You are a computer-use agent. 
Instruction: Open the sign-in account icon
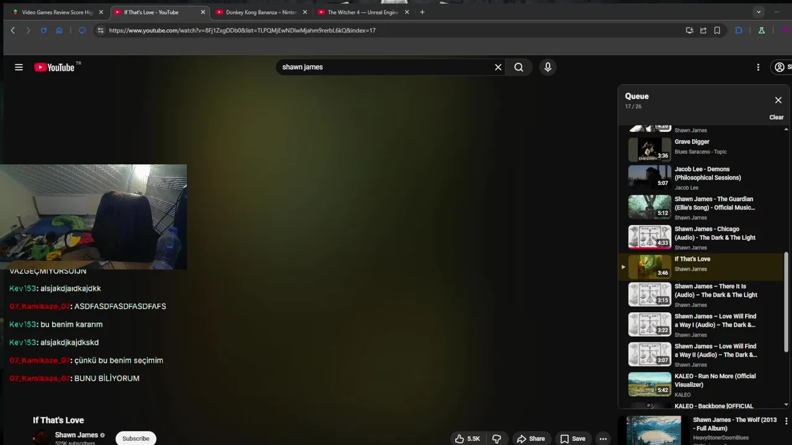(781, 67)
